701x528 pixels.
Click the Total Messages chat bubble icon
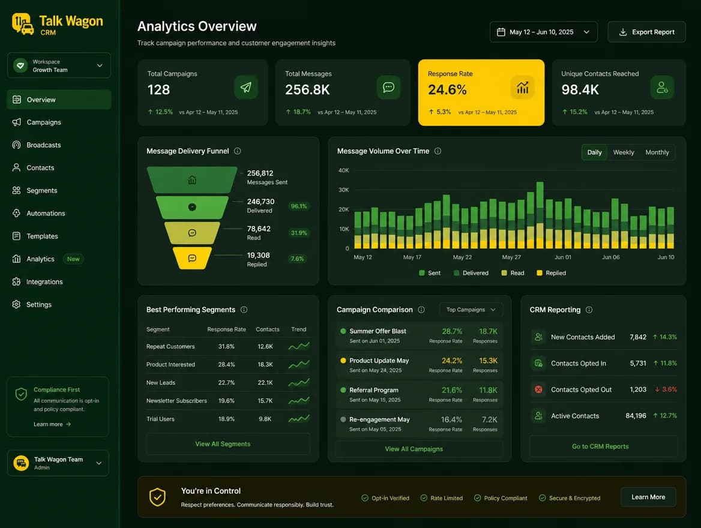point(388,87)
